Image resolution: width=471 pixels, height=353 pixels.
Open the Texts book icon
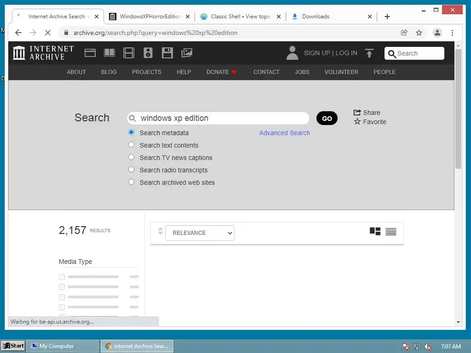[x=109, y=53]
